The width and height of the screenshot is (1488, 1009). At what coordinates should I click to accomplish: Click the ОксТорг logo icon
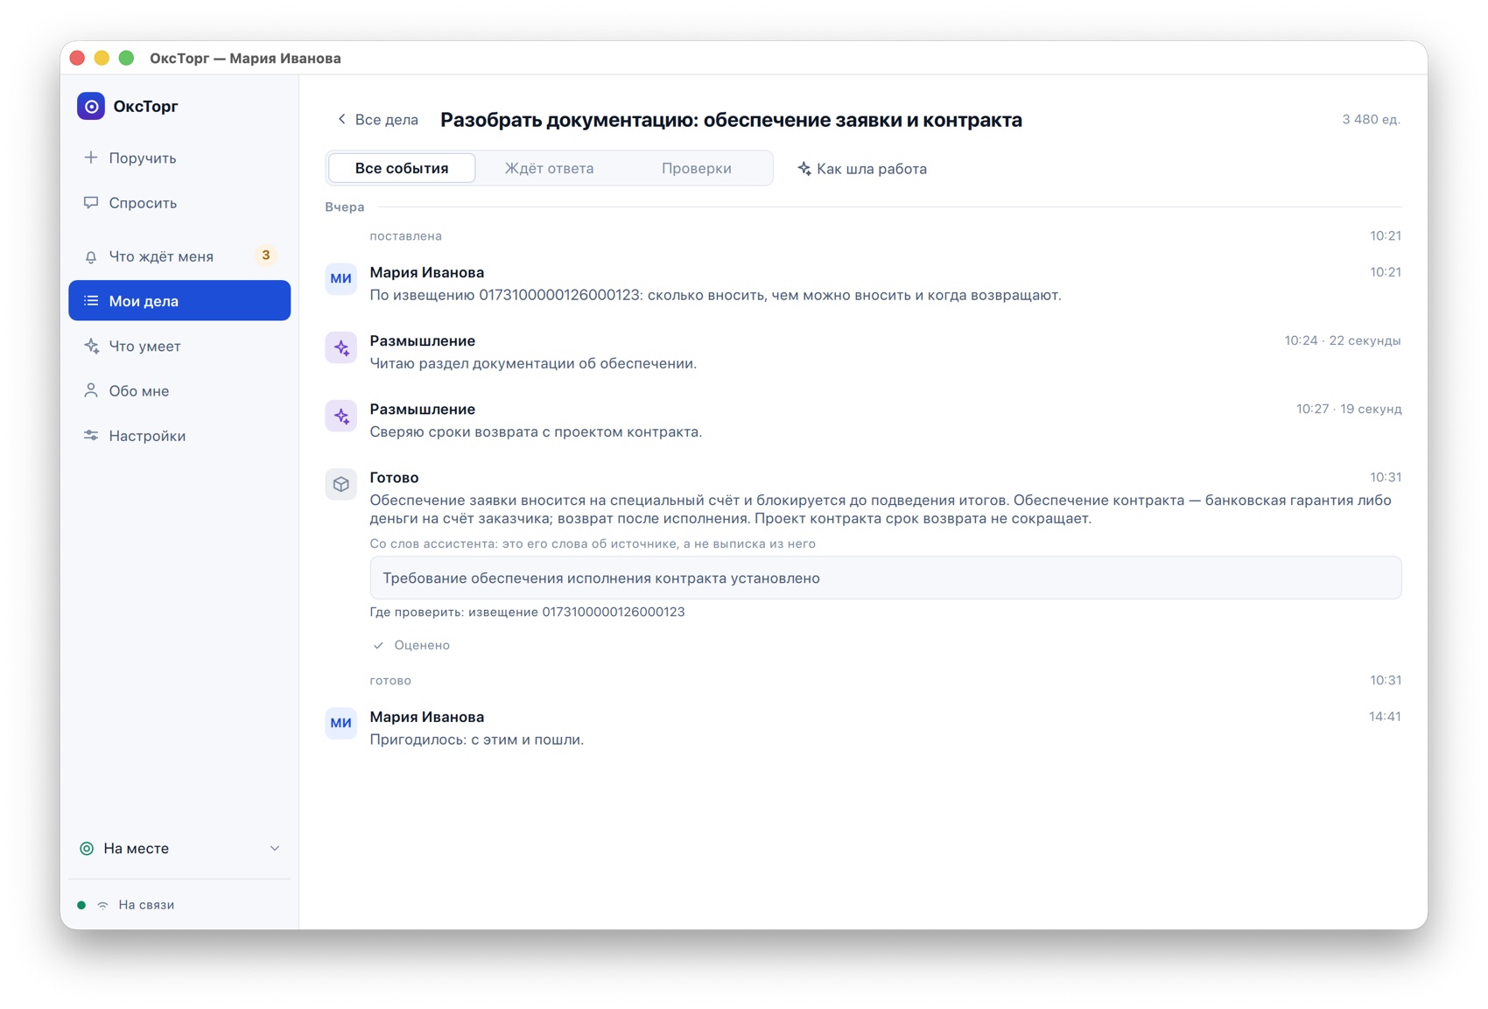point(91,106)
